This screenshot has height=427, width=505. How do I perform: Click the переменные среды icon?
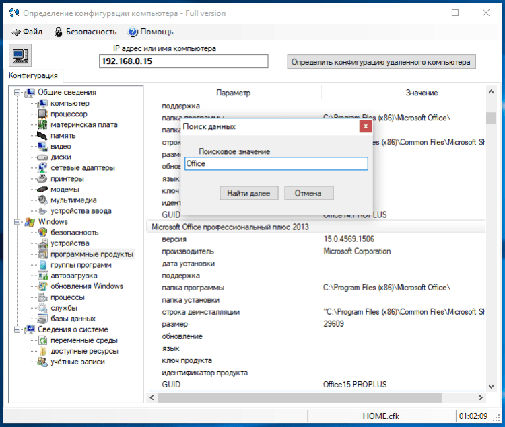click(42, 340)
